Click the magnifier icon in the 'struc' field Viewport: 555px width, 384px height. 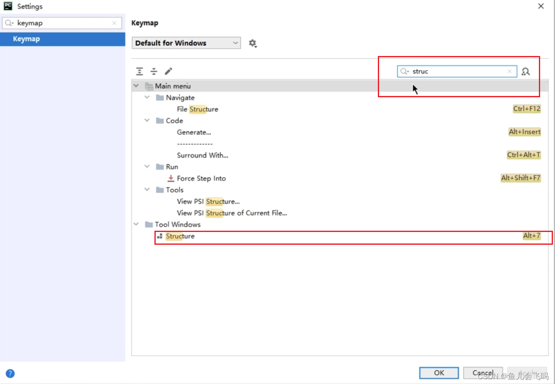click(x=404, y=71)
